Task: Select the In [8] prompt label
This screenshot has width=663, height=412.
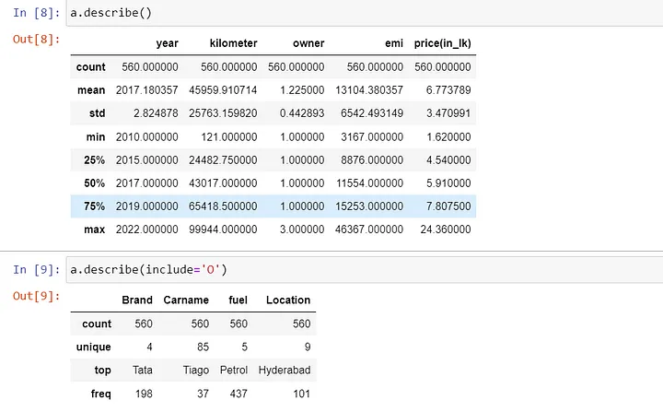Action: 36,13
